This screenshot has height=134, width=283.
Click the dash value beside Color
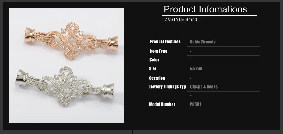point(190,60)
